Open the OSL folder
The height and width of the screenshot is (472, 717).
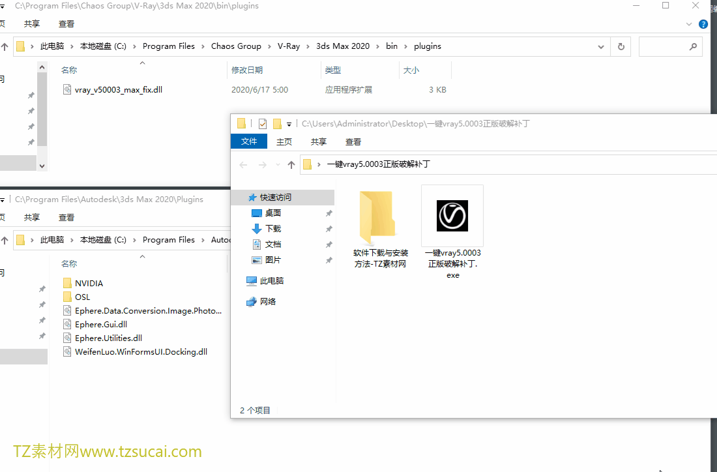pyautogui.click(x=82, y=297)
